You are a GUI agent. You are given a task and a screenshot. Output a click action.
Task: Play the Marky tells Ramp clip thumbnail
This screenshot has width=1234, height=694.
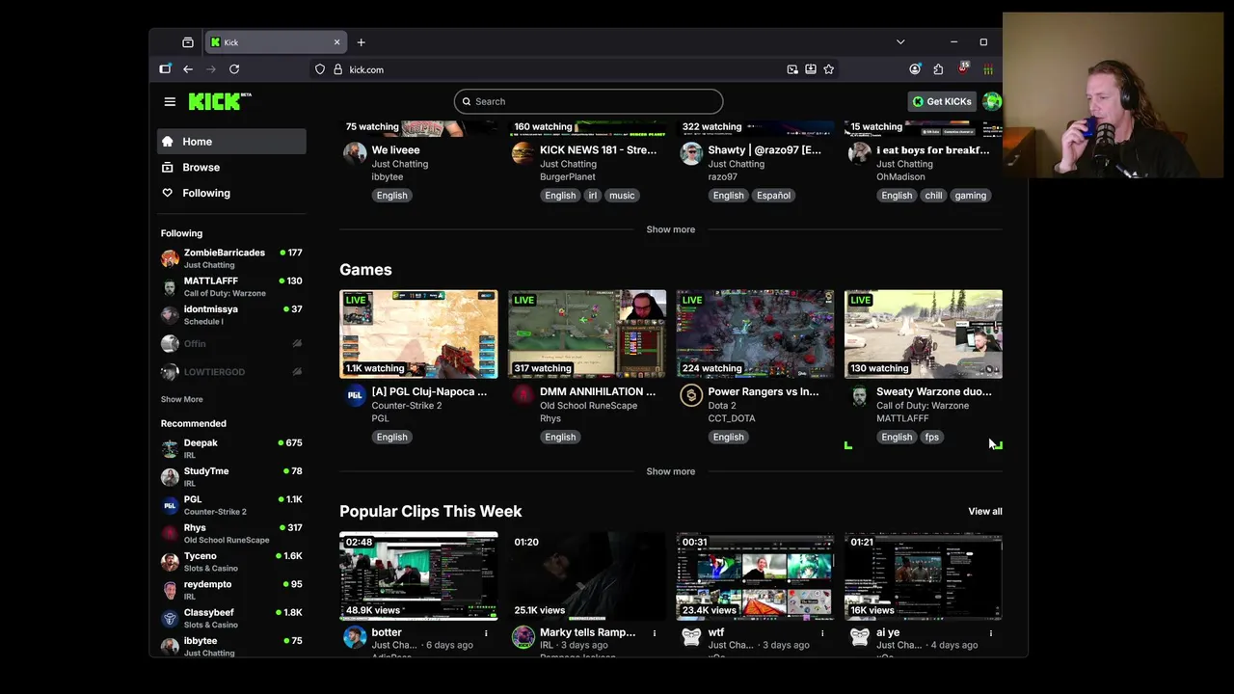[x=587, y=575]
